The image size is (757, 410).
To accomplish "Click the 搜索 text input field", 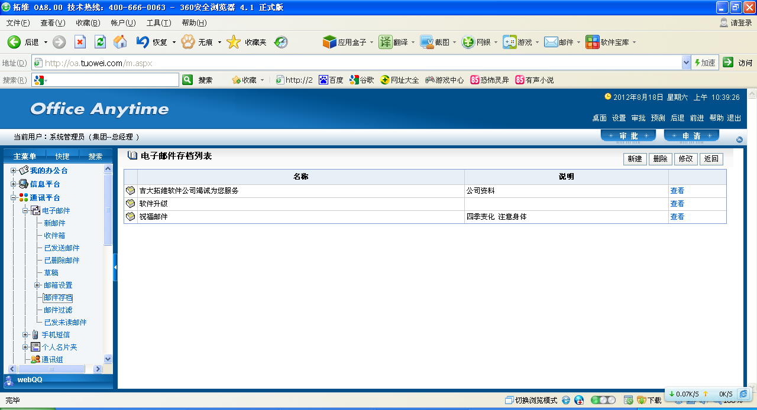I will point(105,80).
